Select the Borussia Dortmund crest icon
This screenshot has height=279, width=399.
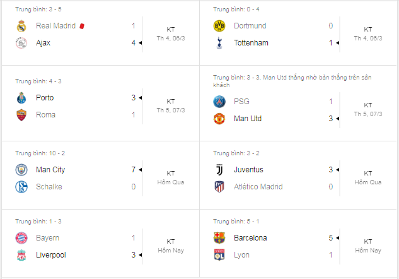coord(219,26)
